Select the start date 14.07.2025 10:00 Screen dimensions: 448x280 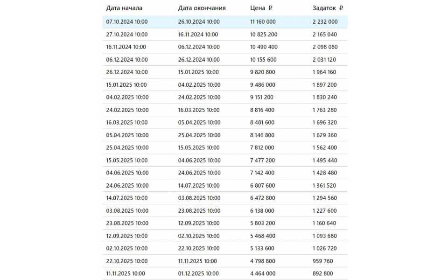click(x=127, y=198)
